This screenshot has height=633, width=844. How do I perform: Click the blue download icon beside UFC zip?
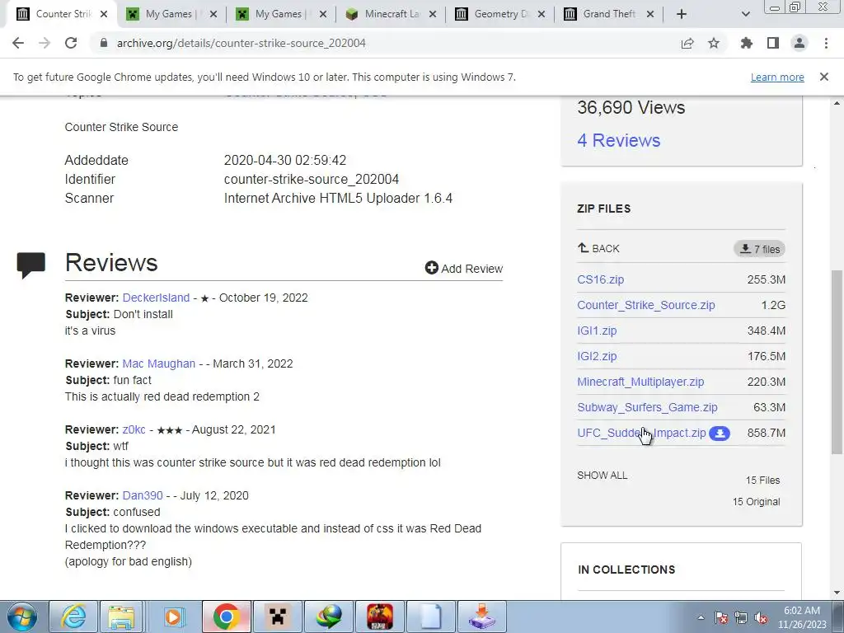(720, 434)
